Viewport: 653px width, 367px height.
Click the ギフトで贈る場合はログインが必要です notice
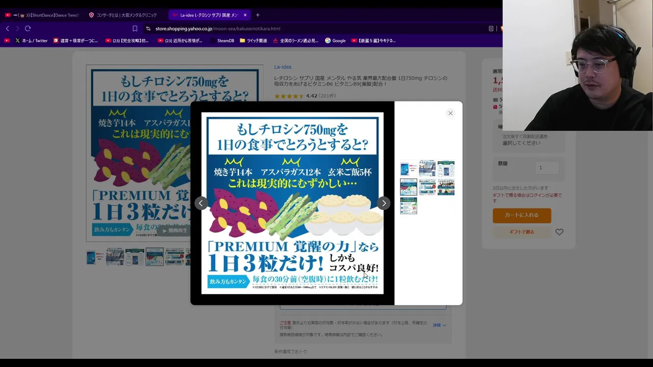pyautogui.click(x=527, y=198)
